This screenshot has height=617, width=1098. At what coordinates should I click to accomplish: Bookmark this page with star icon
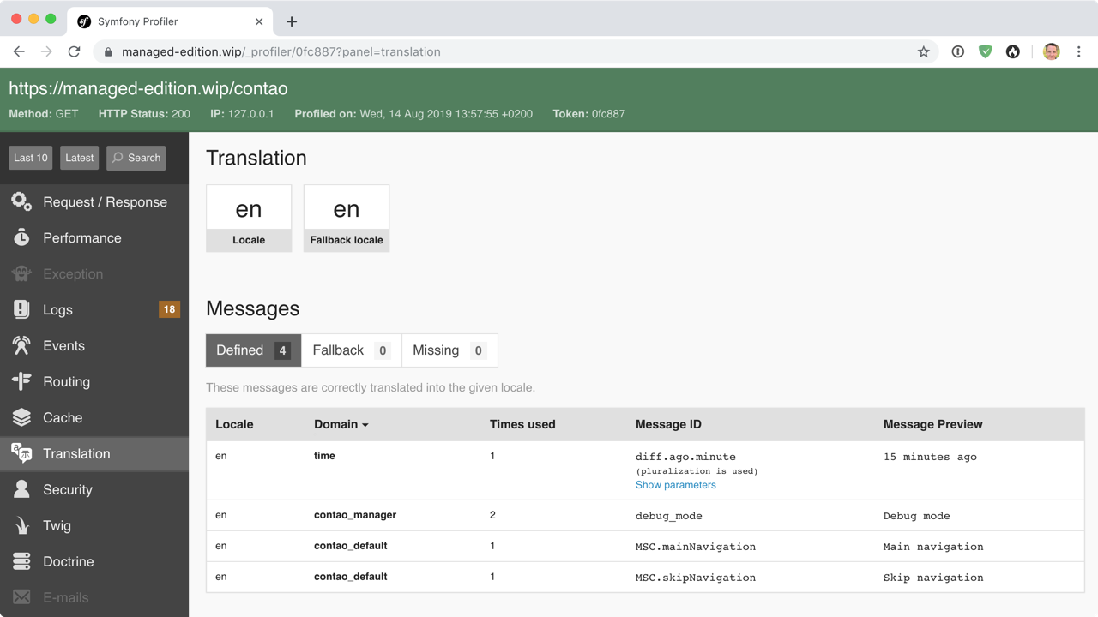click(924, 51)
